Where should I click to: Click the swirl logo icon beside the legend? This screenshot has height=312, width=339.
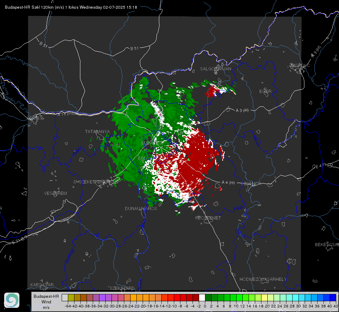click(12, 300)
